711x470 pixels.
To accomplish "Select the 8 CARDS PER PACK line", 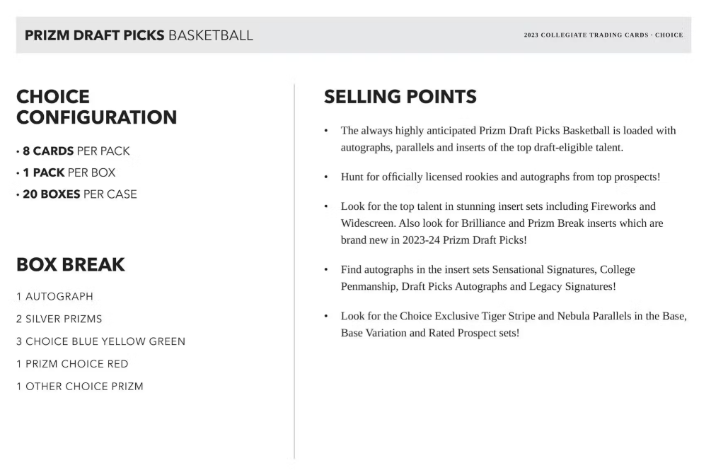I will click(x=74, y=151).
